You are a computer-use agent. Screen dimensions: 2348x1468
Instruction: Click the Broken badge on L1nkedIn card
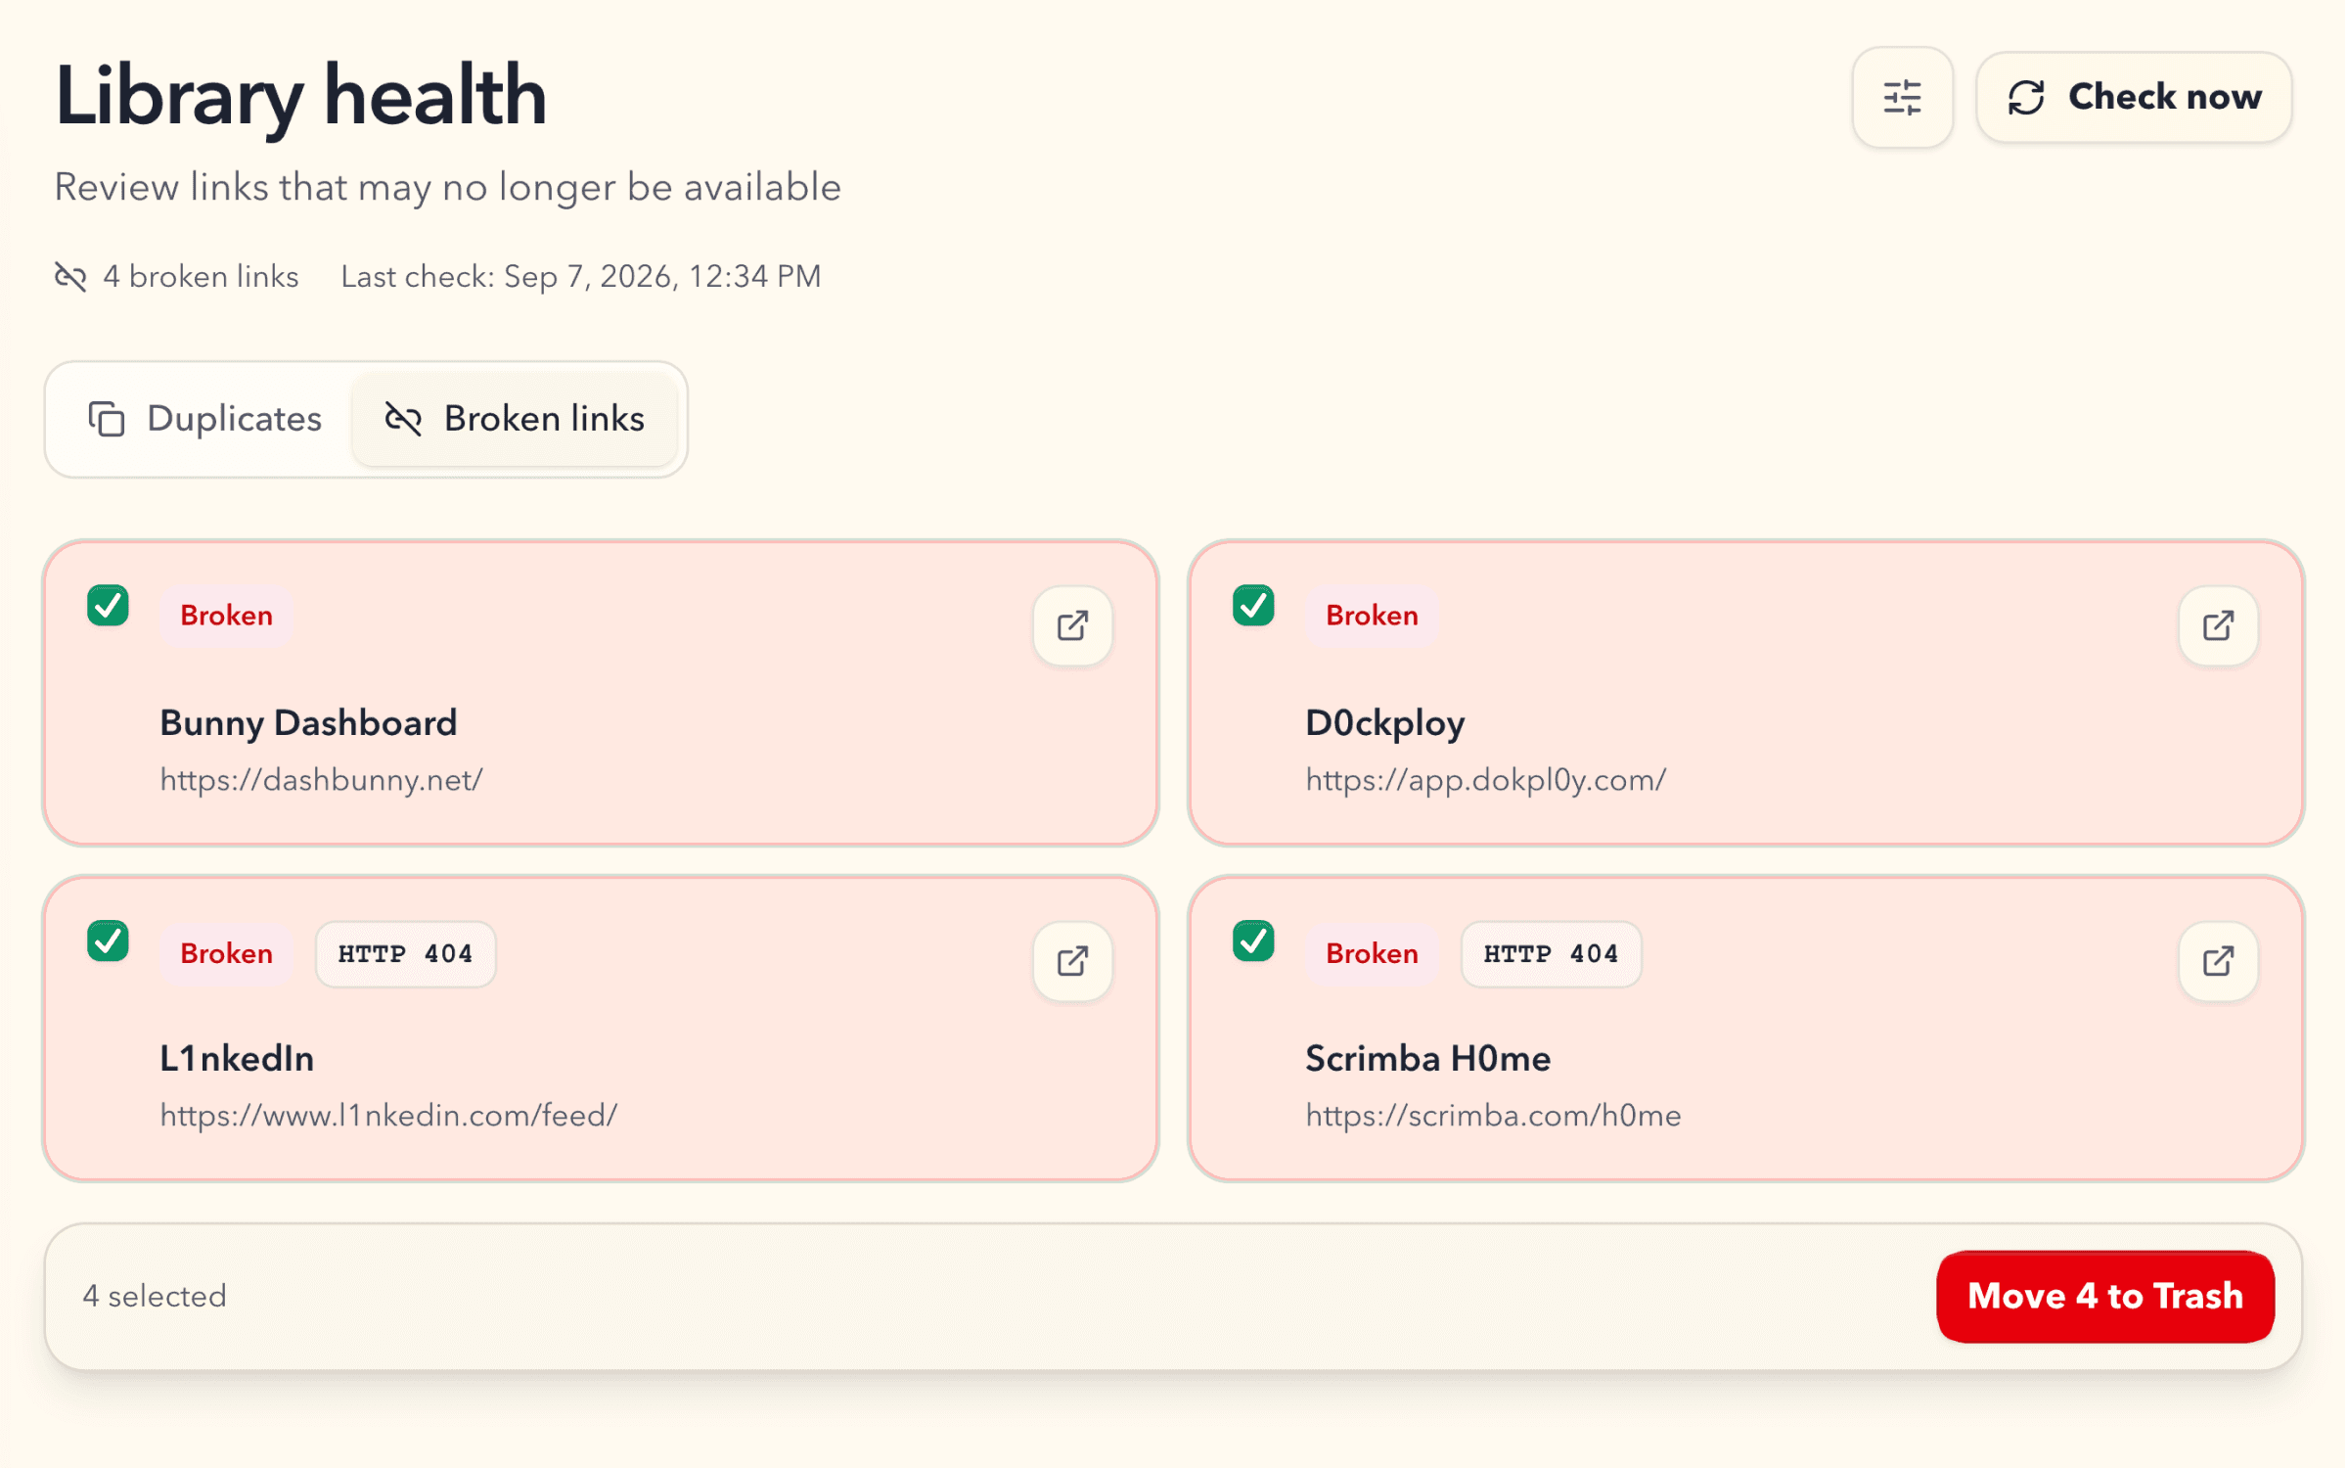226,954
